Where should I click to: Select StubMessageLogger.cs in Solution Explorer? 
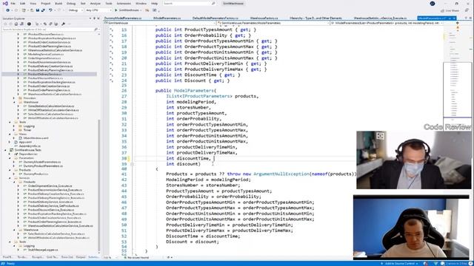(43, 250)
